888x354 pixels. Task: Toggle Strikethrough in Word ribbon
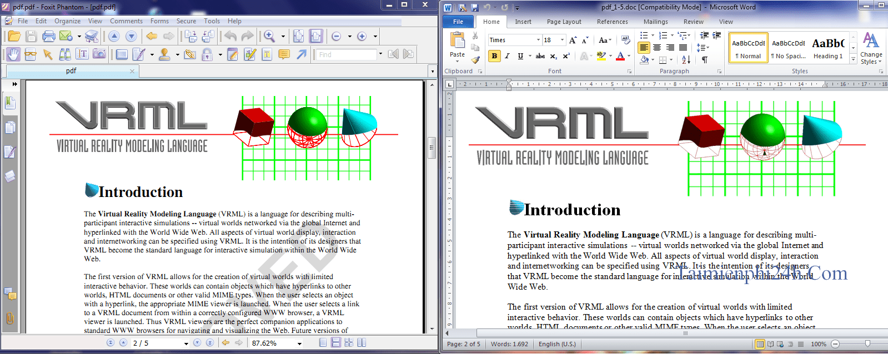(x=540, y=56)
